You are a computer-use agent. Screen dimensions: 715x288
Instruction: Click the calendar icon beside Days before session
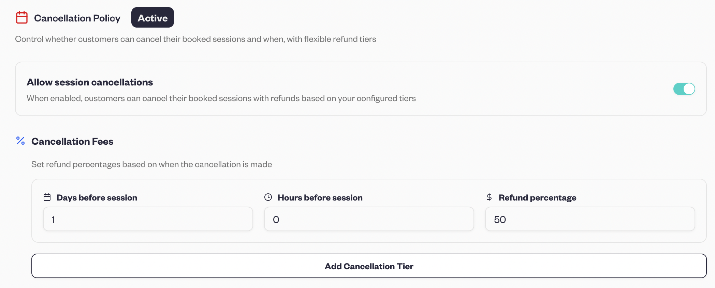click(47, 197)
